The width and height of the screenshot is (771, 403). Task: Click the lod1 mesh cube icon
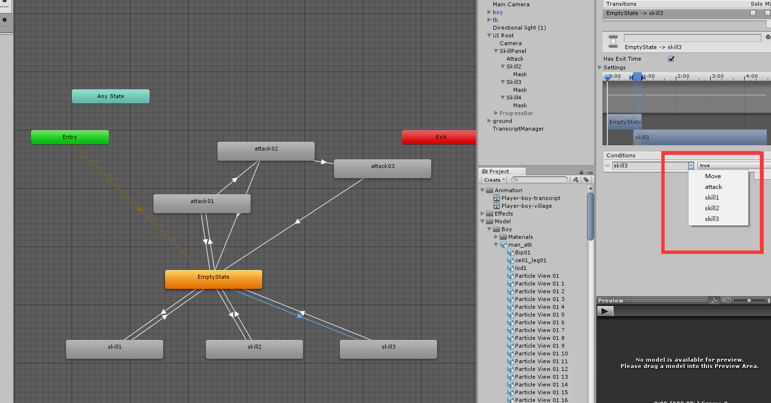[510, 268]
